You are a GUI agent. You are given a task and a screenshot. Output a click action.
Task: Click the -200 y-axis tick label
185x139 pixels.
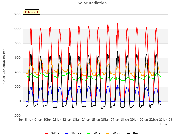17,116
